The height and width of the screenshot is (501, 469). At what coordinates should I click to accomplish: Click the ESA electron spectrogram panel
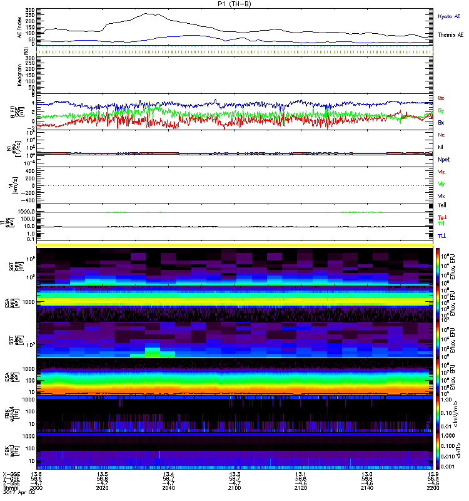tap(234, 377)
